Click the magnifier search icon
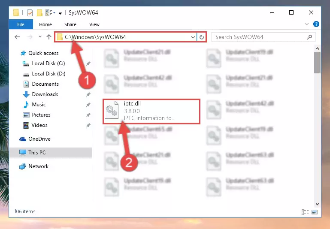 click(309, 37)
